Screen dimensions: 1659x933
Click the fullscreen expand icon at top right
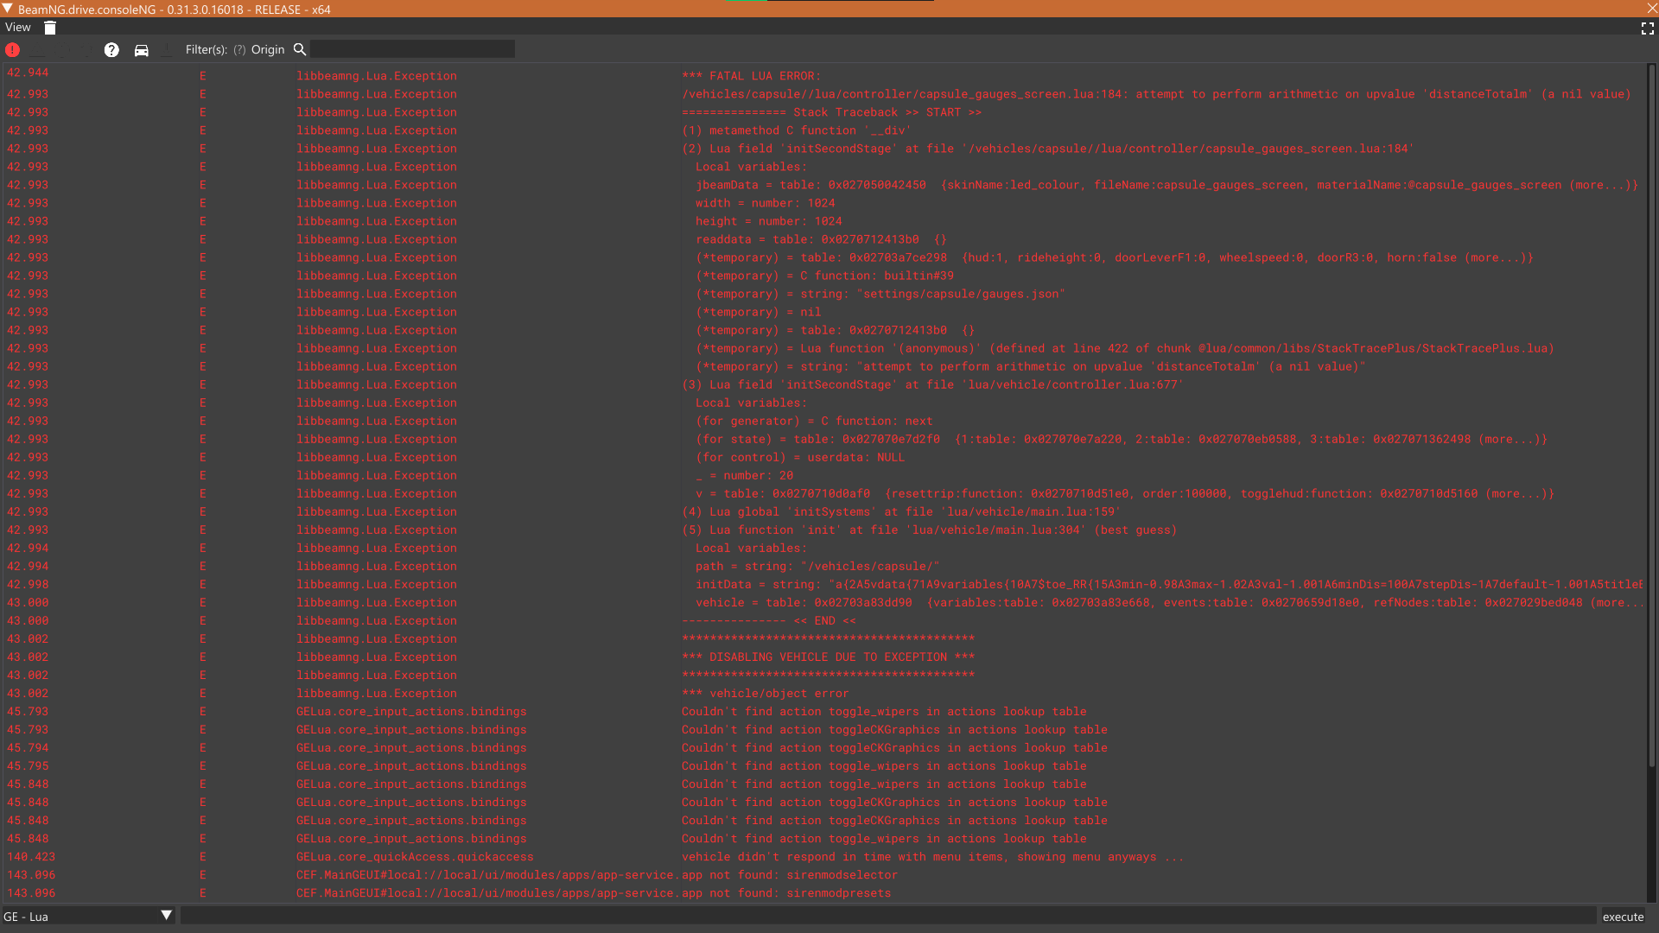click(x=1647, y=29)
